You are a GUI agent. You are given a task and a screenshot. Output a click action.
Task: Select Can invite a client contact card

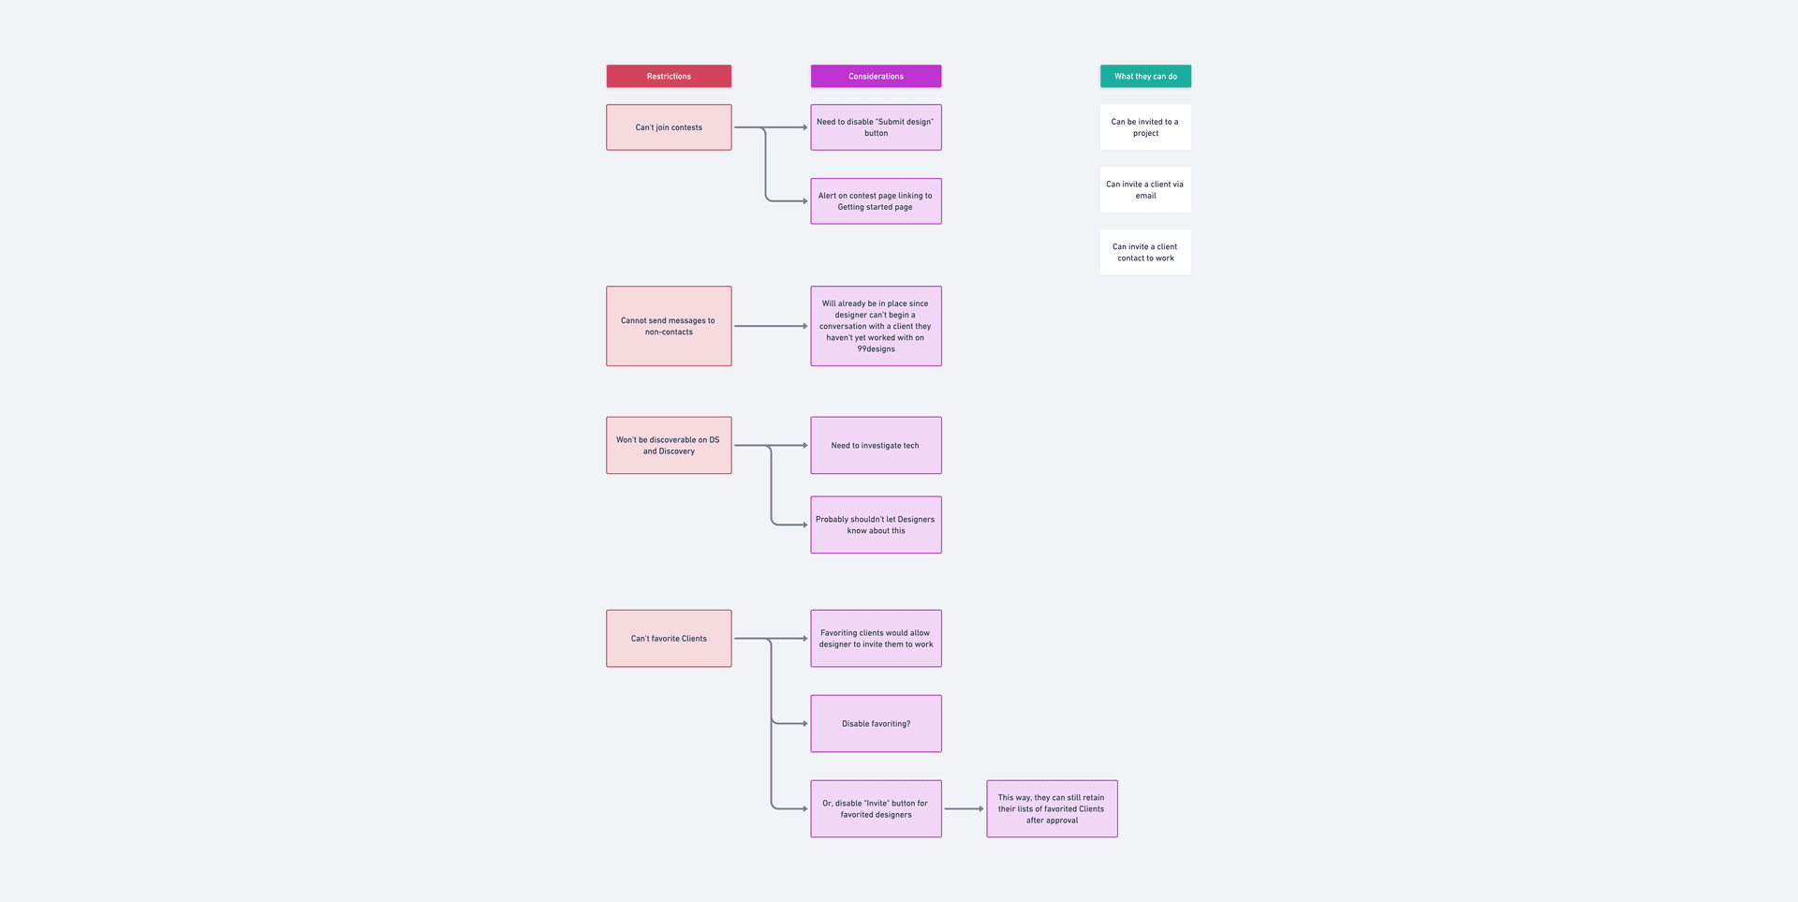pyautogui.click(x=1145, y=252)
